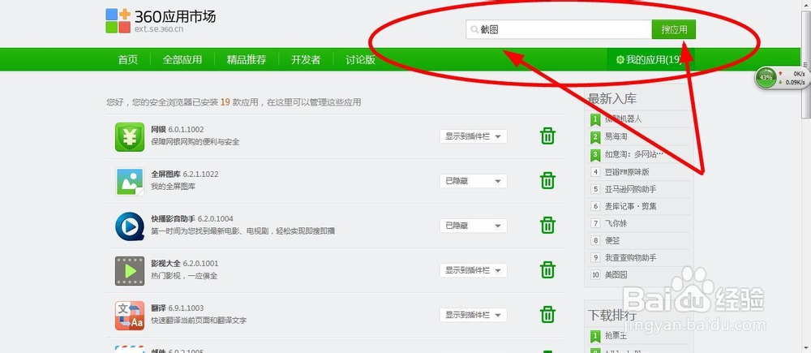Click 网银 app title text

[x=158, y=129]
